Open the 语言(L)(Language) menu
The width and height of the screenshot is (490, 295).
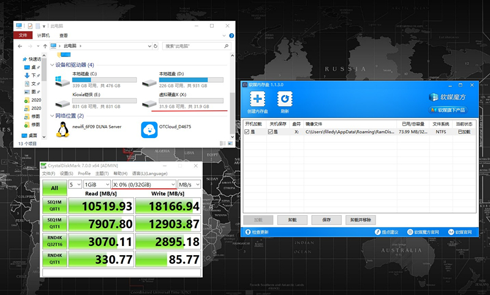[x=149, y=174]
